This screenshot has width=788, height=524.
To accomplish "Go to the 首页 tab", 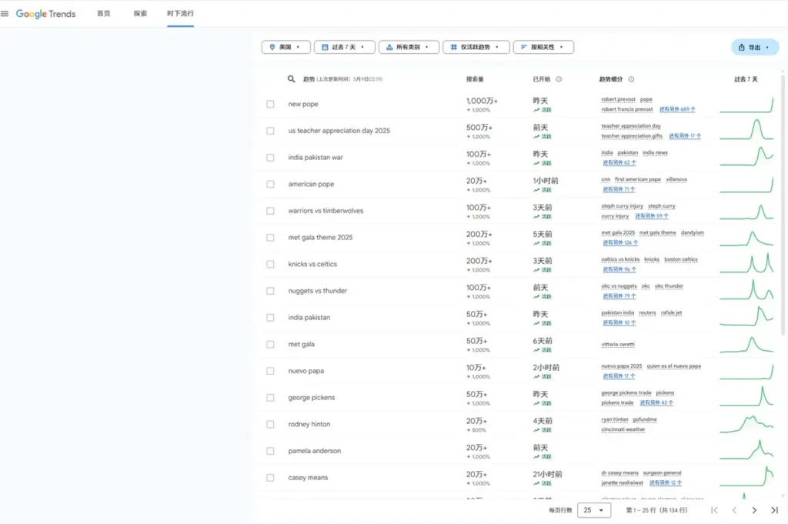I will (103, 14).
